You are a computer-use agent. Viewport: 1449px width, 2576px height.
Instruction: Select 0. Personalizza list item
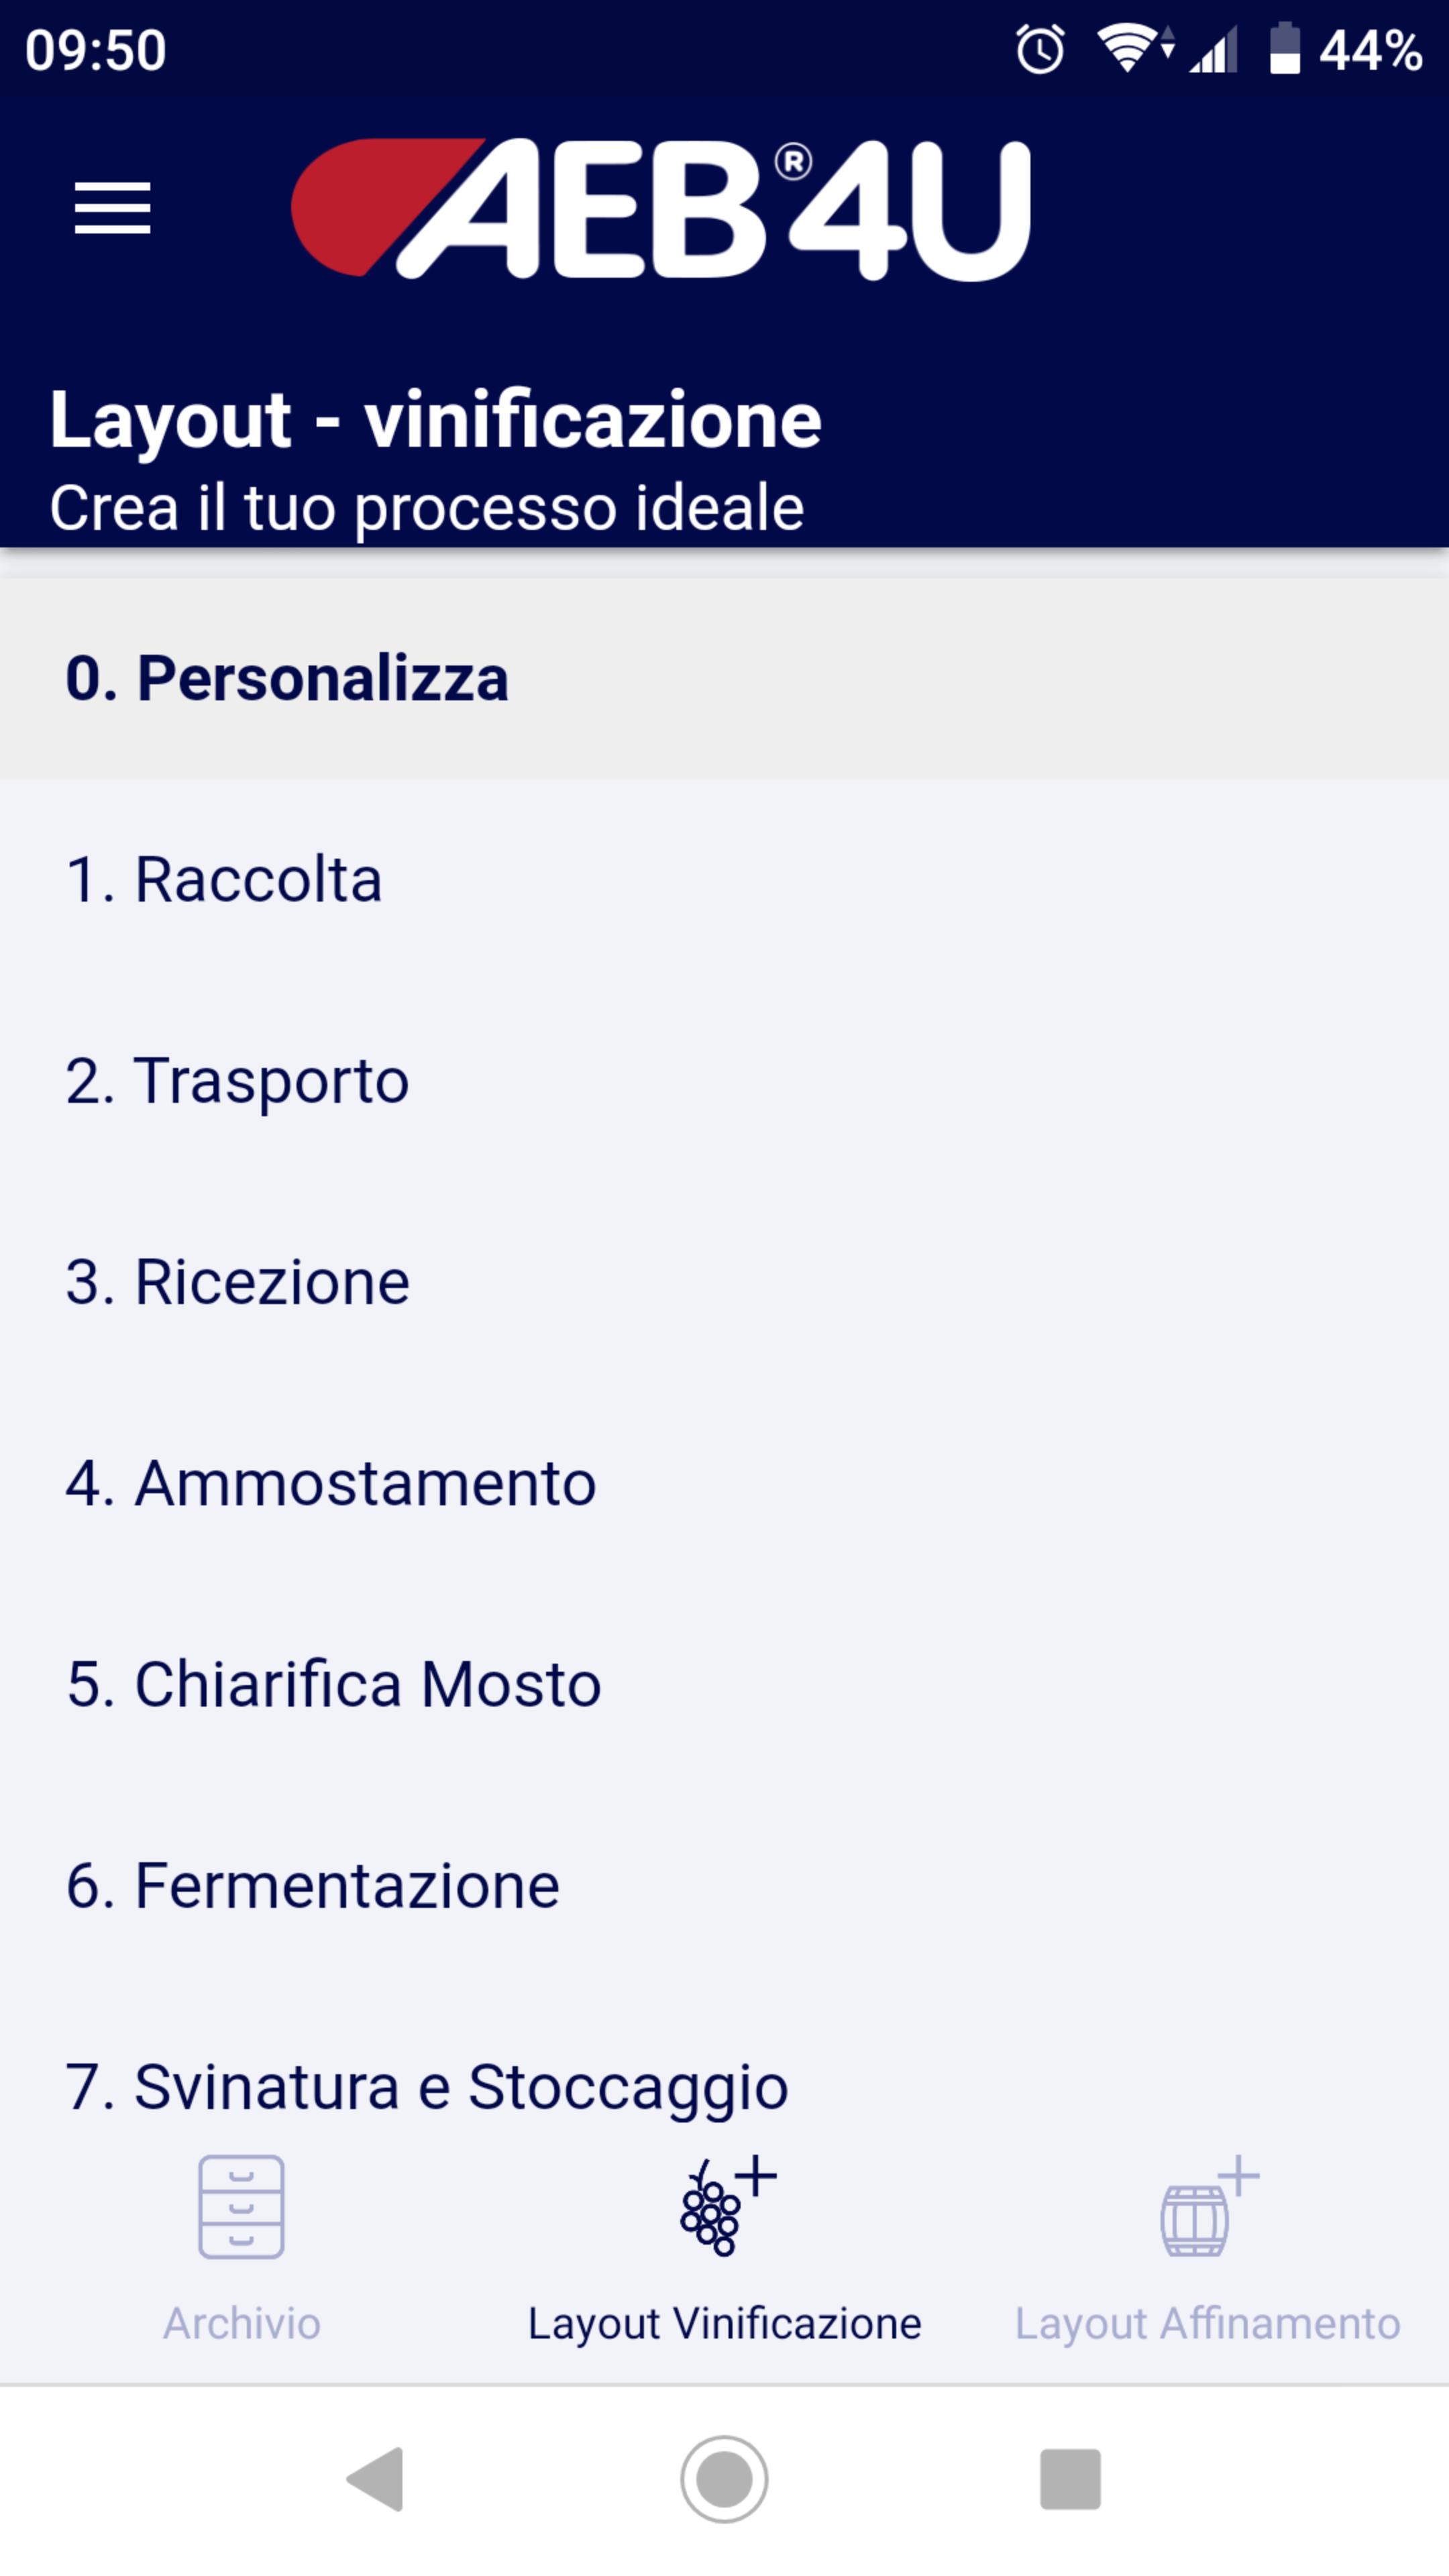(724, 678)
